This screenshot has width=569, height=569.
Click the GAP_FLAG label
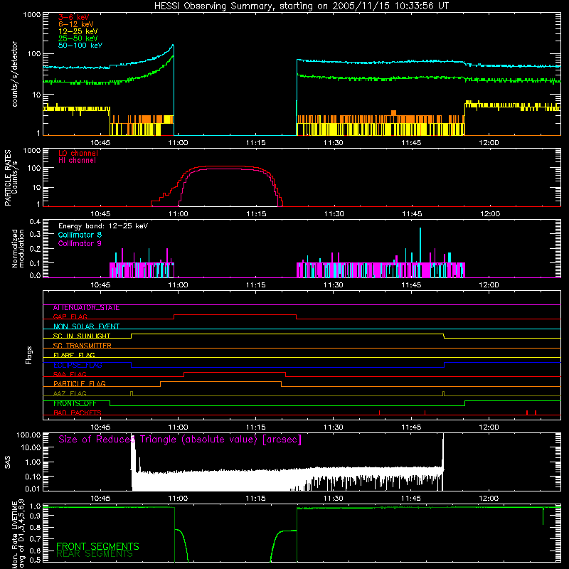(x=70, y=317)
